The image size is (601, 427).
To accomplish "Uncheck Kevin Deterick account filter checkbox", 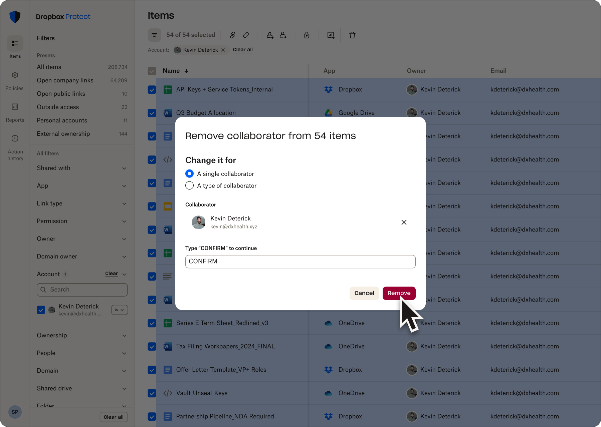I will point(41,310).
